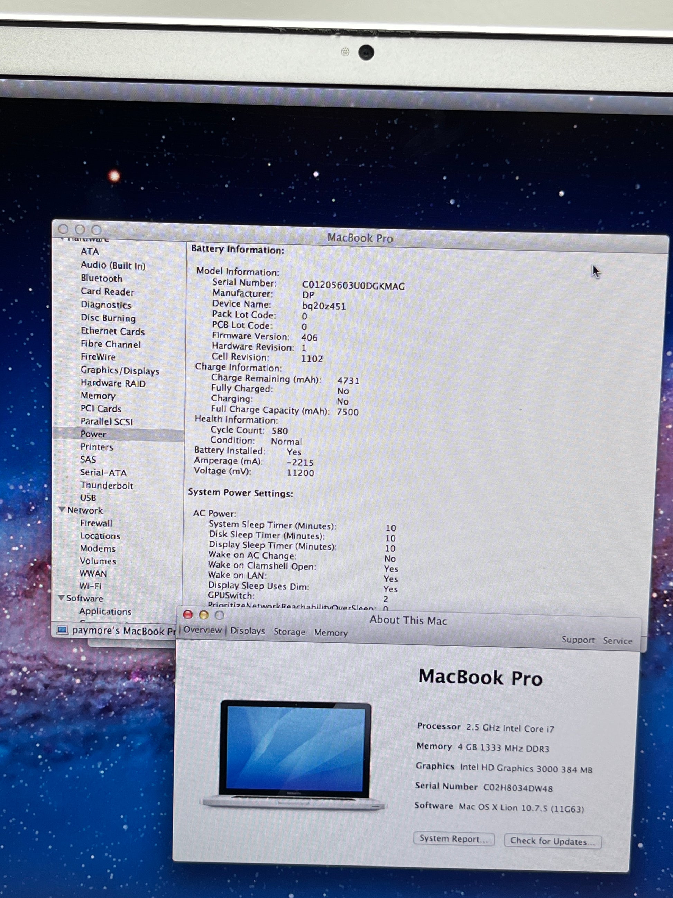Open the Storage tab
Image resolution: width=673 pixels, height=898 pixels.
click(x=289, y=632)
